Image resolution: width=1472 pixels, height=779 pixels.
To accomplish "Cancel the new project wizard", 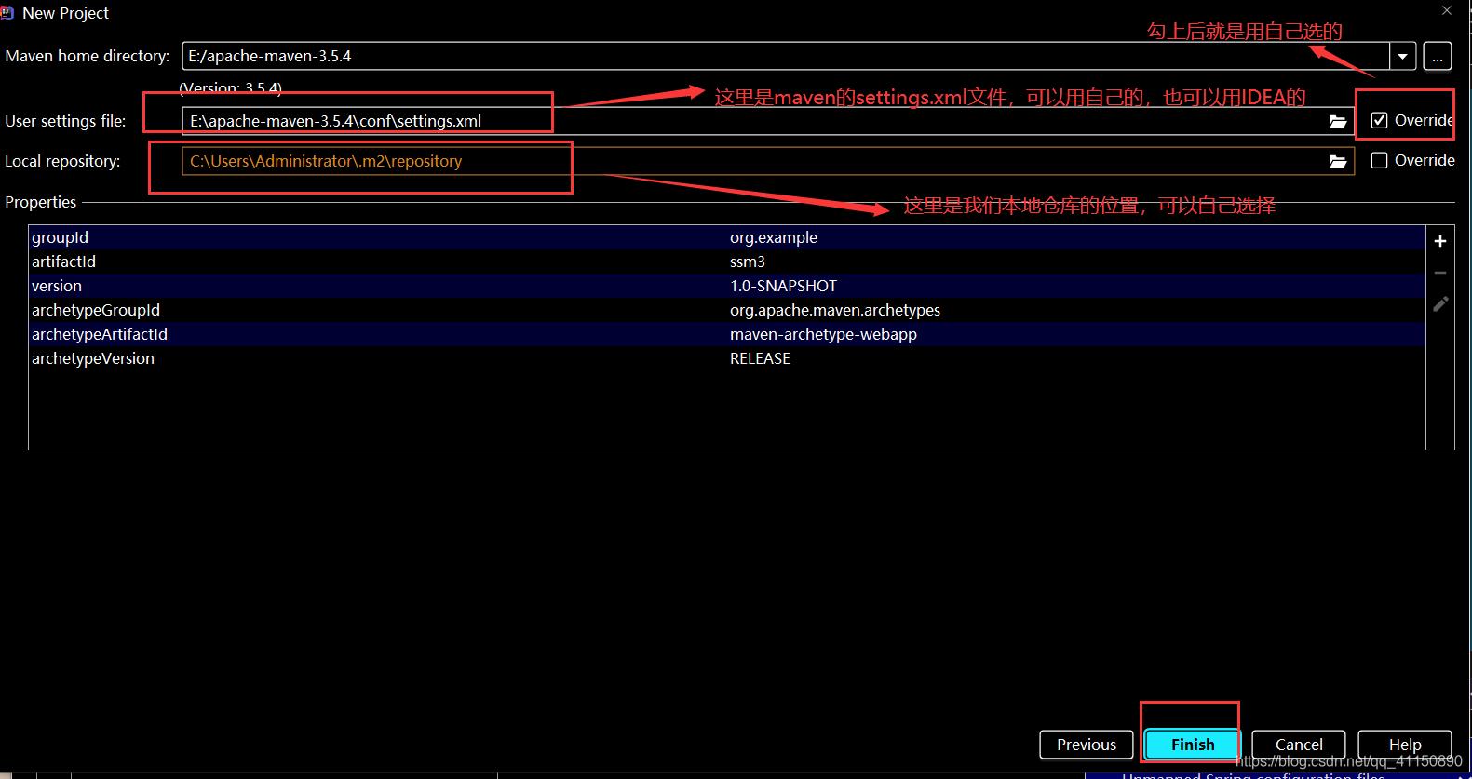I will (1298, 745).
